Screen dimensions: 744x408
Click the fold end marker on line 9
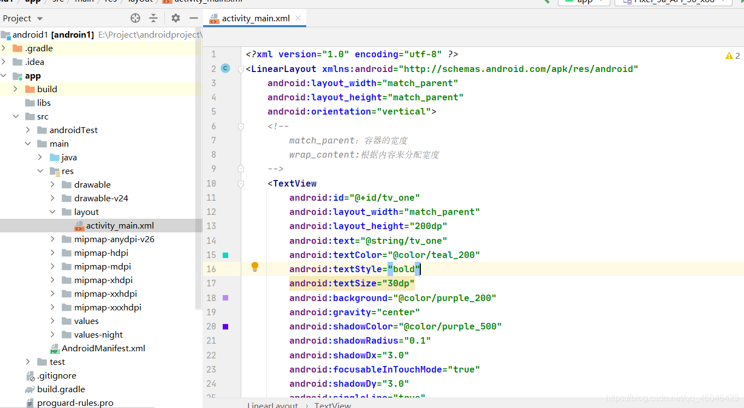(241, 169)
